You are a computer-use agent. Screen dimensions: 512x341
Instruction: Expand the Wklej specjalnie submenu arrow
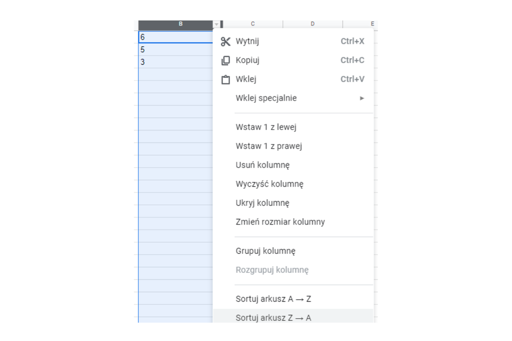tap(362, 98)
